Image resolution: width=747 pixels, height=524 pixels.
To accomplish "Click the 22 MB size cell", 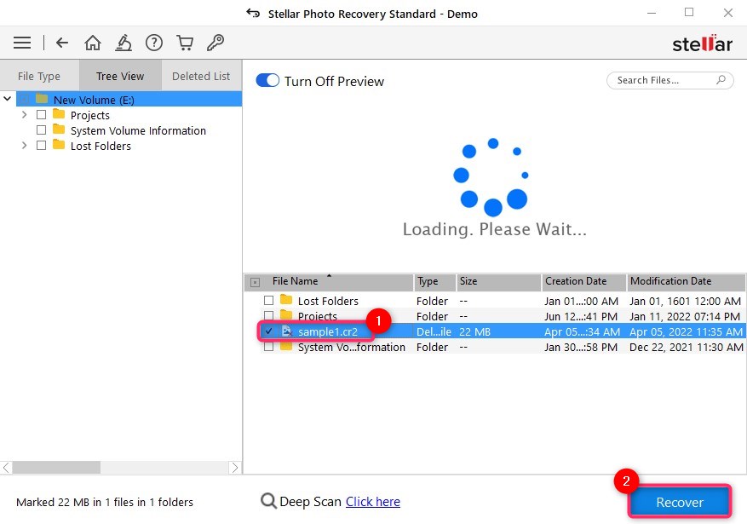I will click(x=474, y=331).
